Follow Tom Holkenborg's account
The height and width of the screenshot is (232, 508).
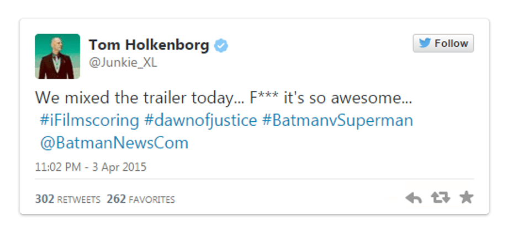(443, 44)
